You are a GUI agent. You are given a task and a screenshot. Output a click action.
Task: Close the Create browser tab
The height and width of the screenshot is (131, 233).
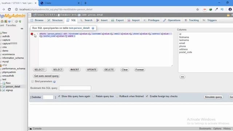pos(79,3)
